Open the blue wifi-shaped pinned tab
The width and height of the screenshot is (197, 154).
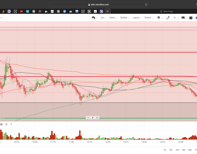[77, 12]
